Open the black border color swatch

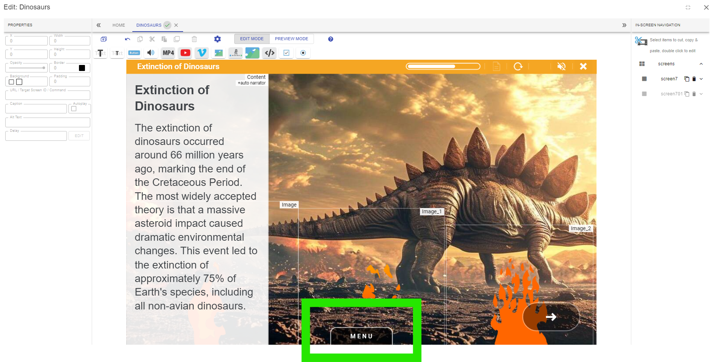tap(82, 68)
